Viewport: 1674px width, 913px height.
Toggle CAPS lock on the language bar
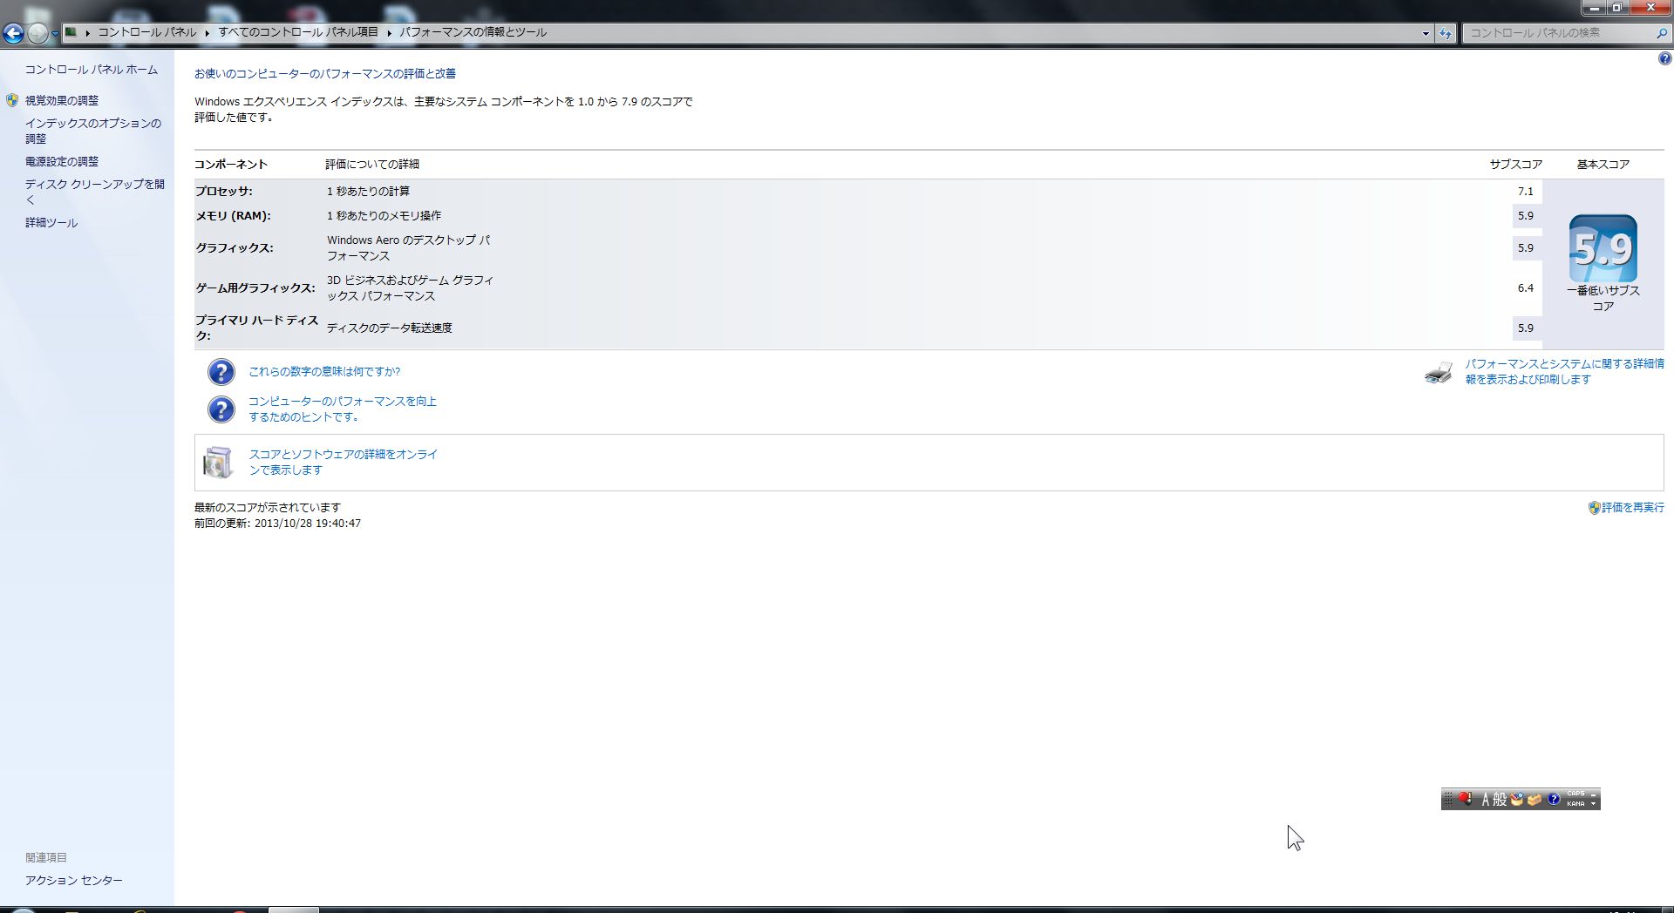click(1575, 794)
